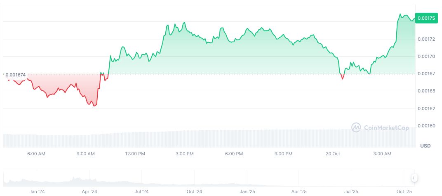The image size is (442, 196).
Task: Select the 20 Oct date axis label
Action: pyautogui.click(x=332, y=154)
